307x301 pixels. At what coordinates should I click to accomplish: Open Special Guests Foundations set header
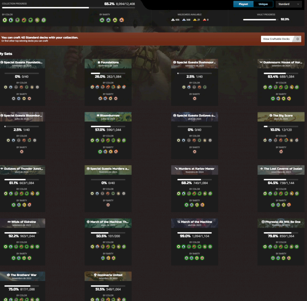(23, 63)
